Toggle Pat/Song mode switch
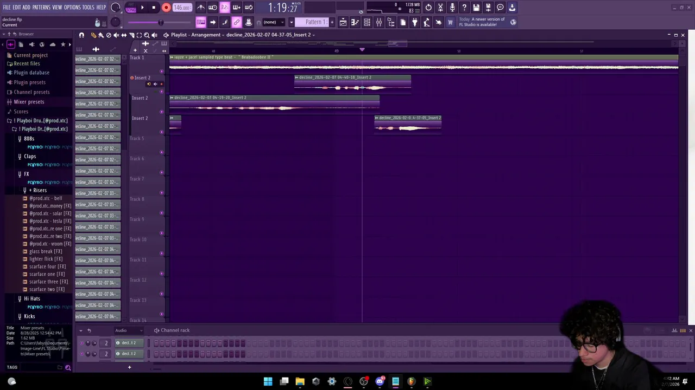Screen dimensions: 695x390 pyautogui.click(x=131, y=8)
